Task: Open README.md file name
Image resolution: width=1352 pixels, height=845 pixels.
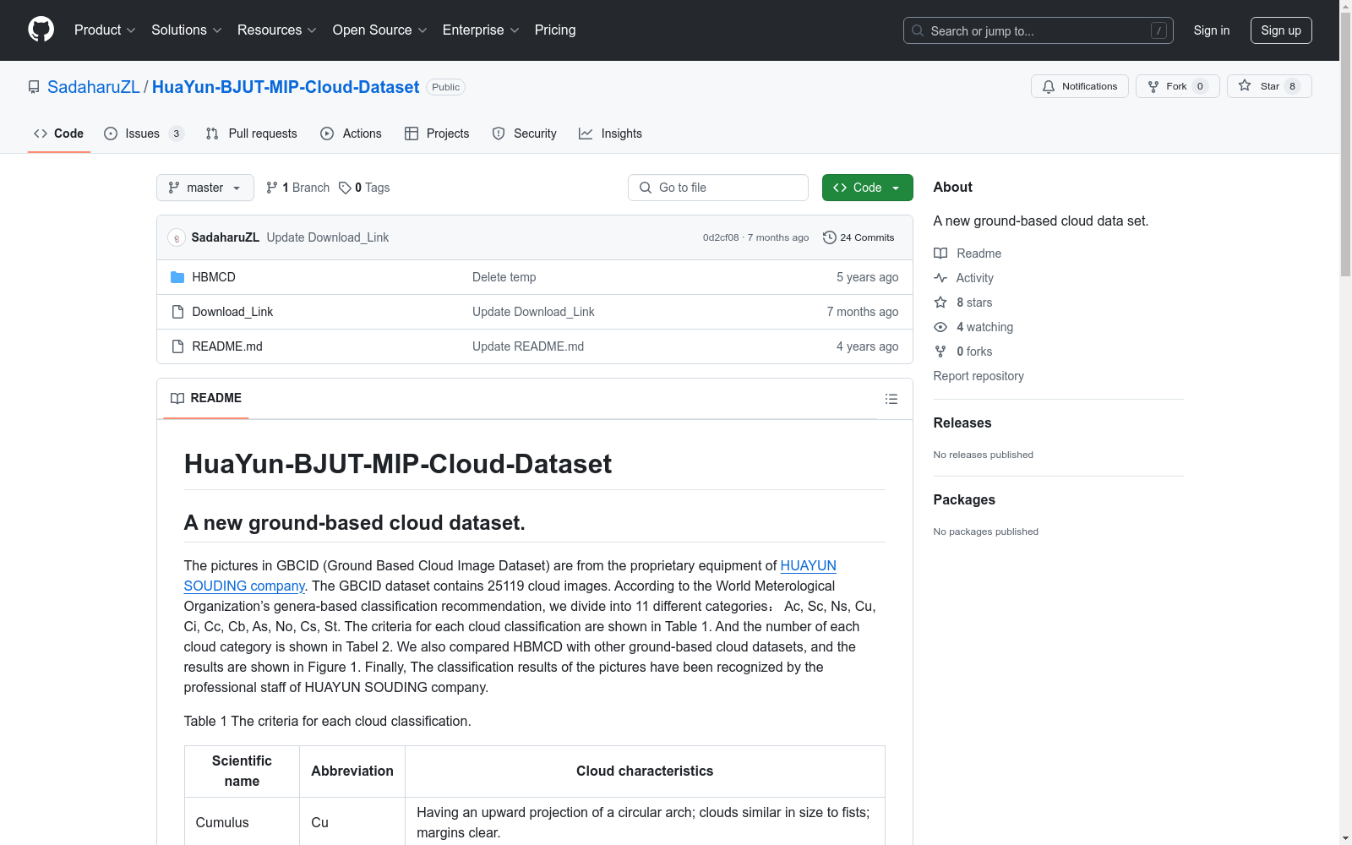Action: [227, 346]
